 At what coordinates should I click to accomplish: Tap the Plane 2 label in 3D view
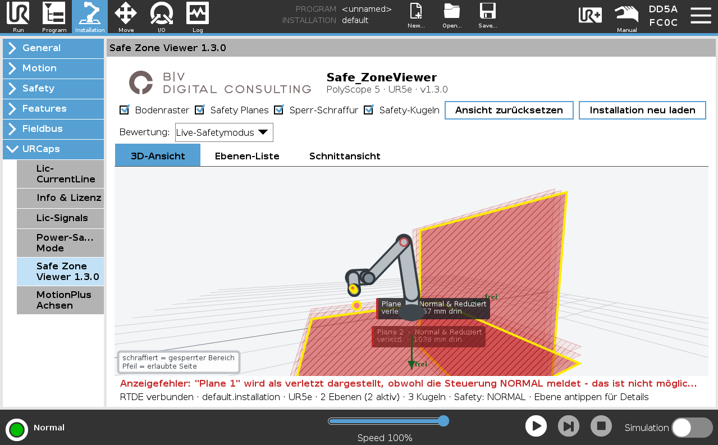[x=428, y=336]
